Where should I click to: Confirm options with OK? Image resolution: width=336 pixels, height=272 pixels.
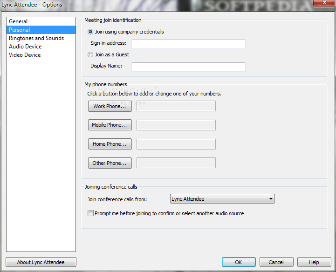pos(239,262)
